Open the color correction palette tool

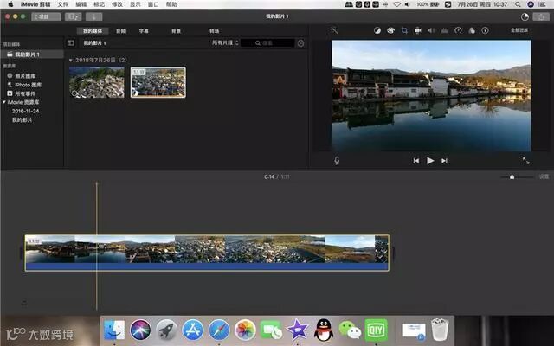pyautogui.click(x=390, y=29)
